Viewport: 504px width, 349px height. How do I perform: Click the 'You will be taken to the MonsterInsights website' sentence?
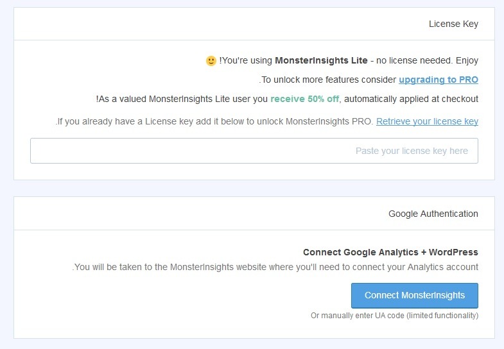[x=275, y=267]
